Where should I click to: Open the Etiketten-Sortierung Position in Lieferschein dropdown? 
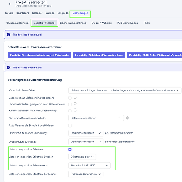coord(86,174)
